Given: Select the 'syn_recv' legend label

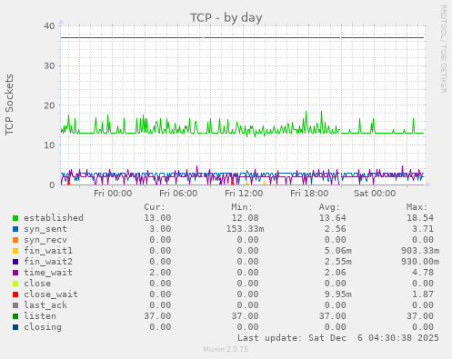Looking at the screenshot, I should coord(45,240).
